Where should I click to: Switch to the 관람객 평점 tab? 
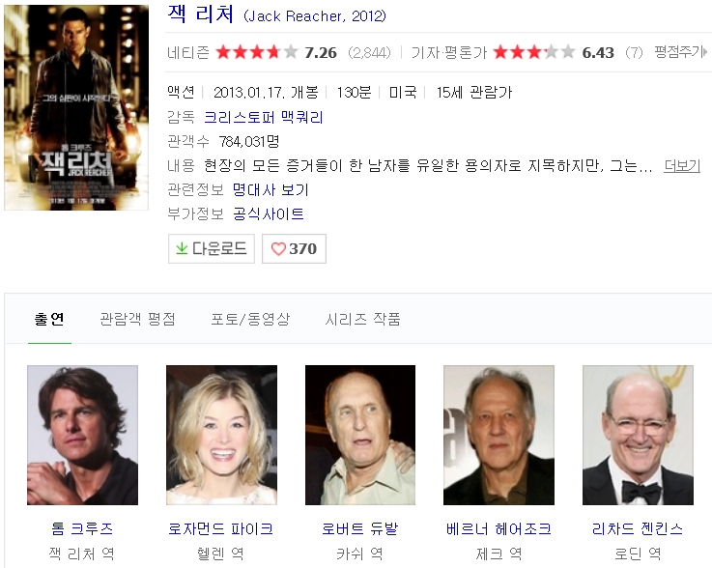click(x=137, y=319)
